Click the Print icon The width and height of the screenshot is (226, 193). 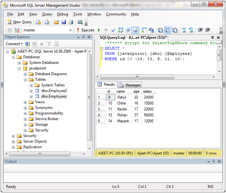click(x=71, y=22)
